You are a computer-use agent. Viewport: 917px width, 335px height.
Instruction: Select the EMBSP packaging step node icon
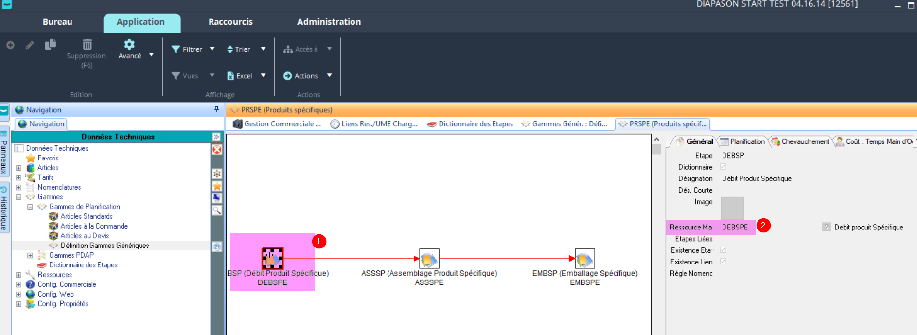(x=584, y=259)
